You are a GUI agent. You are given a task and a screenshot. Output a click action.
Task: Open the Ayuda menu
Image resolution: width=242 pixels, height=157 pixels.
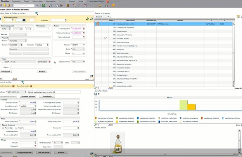tap(81, 1)
